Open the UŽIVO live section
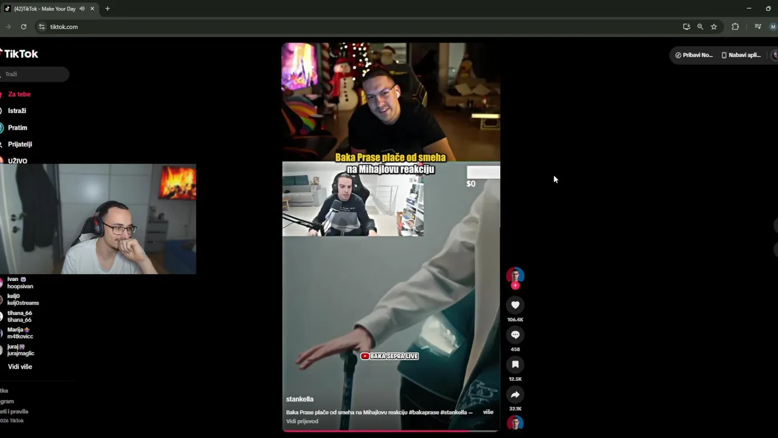778x438 pixels. pos(17,161)
